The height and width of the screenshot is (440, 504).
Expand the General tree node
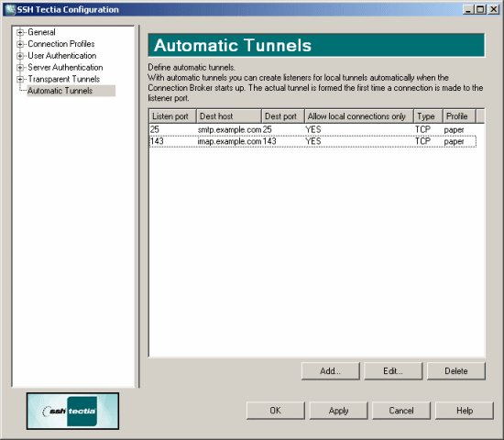20,32
